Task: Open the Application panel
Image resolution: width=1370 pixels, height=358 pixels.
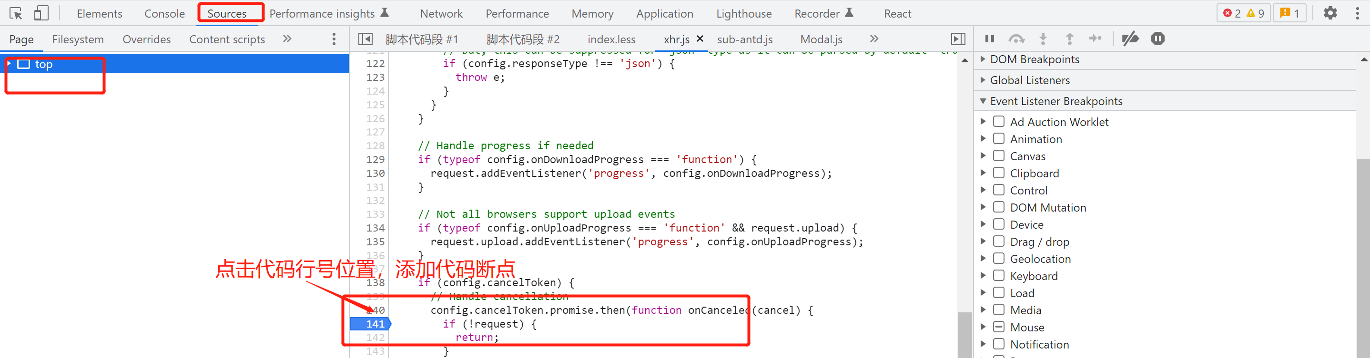Action: 664,14
